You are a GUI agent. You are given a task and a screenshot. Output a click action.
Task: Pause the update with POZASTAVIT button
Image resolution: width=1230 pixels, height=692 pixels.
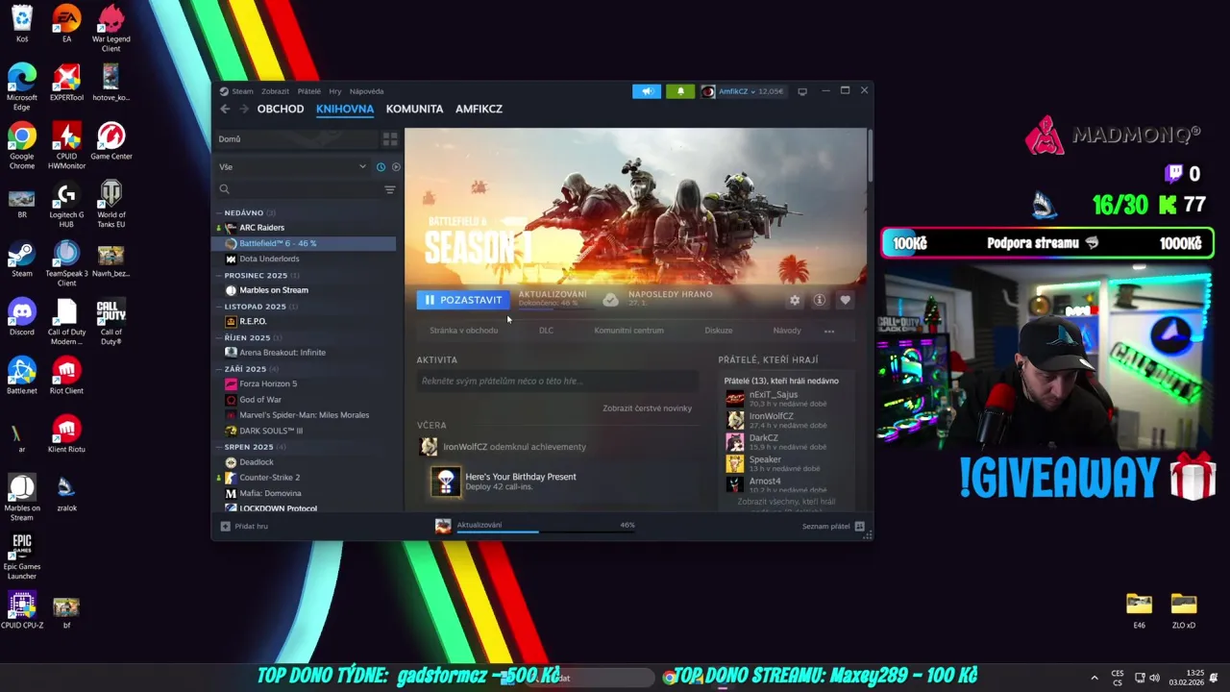pos(463,300)
